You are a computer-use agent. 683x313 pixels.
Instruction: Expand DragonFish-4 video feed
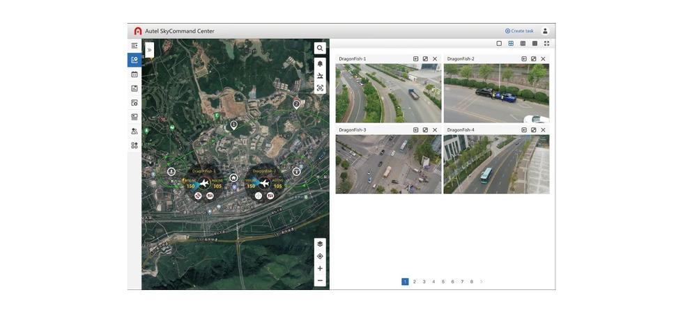coord(534,129)
